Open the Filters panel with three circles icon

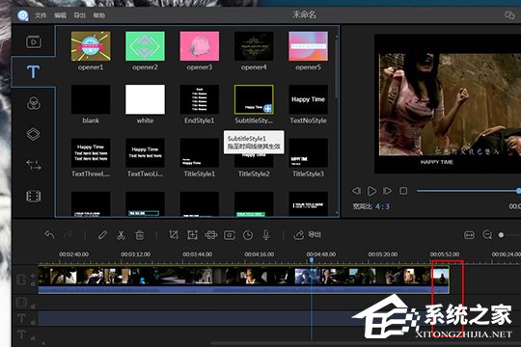tap(34, 103)
